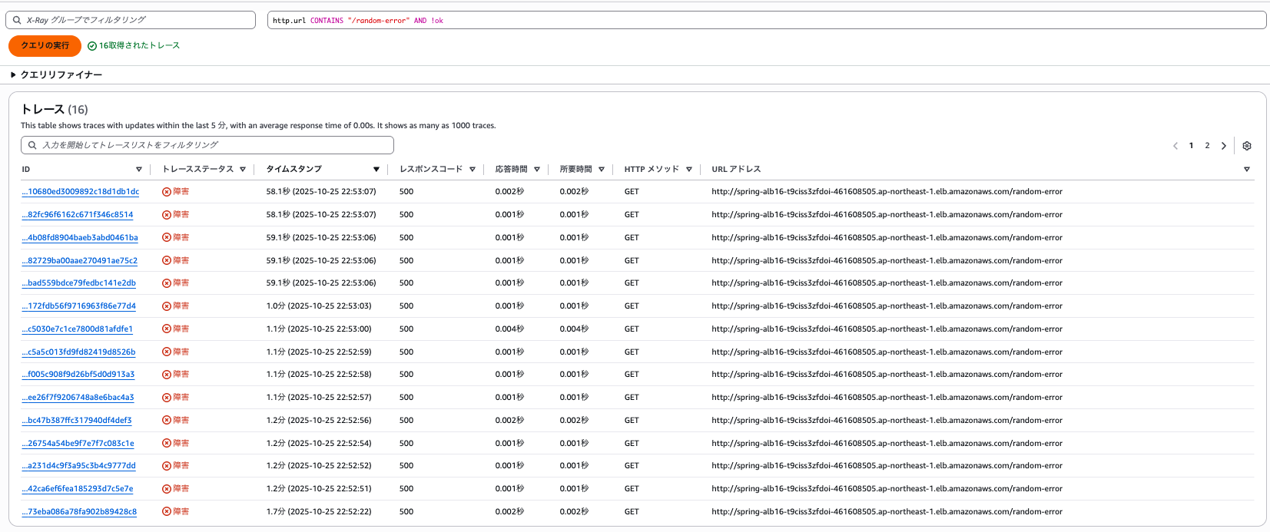The height and width of the screenshot is (532, 1270).
Task: Sort by URL アドレス column arrow
Action: coord(1246,170)
